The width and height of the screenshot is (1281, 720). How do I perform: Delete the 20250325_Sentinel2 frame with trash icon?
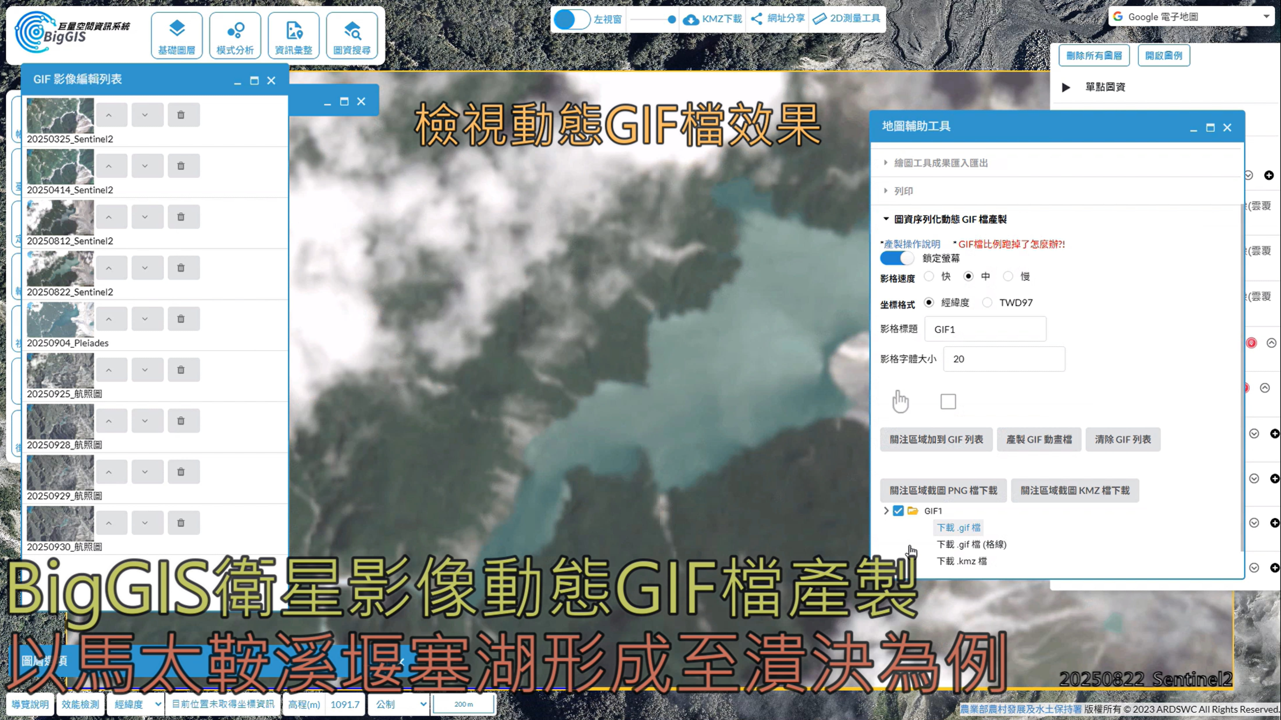[181, 115]
